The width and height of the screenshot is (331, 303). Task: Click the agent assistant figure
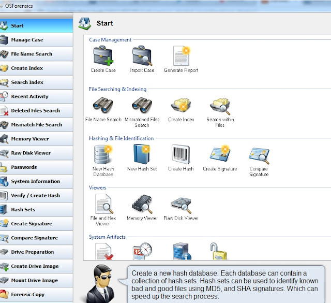pyautogui.click(x=101, y=284)
